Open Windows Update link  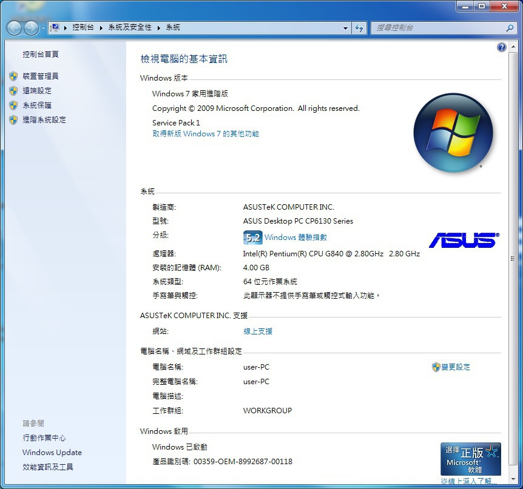click(52, 453)
